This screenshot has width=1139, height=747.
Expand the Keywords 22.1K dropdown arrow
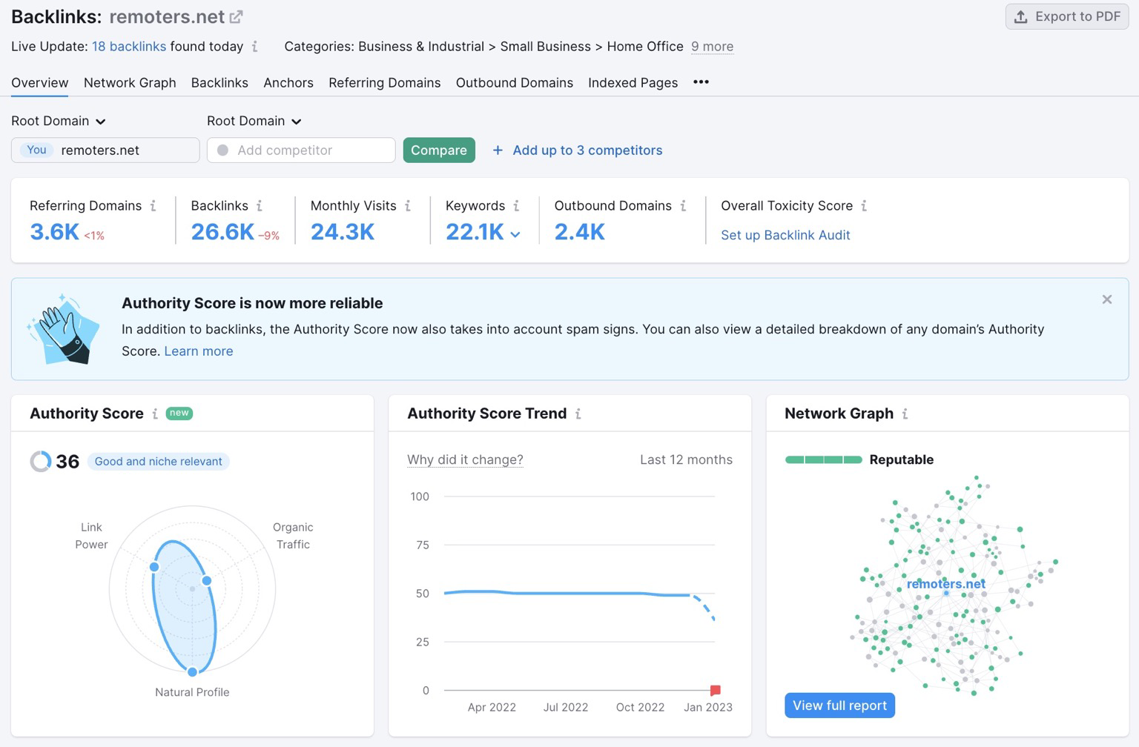(515, 234)
